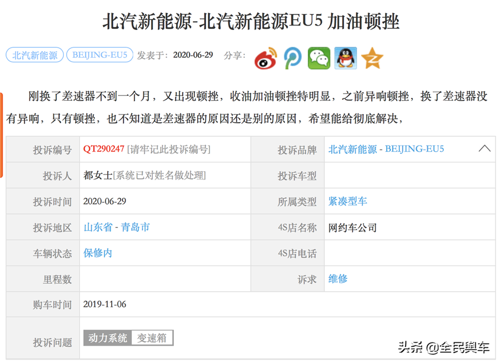This screenshot has width=500, height=364.
Task: Click the page title 北汽新能源EU5 加油顿挫
Action: tap(251, 22)
